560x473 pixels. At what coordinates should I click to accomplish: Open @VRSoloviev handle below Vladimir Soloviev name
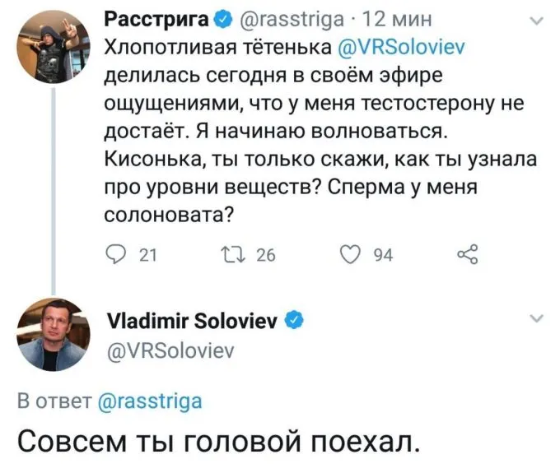171,352
